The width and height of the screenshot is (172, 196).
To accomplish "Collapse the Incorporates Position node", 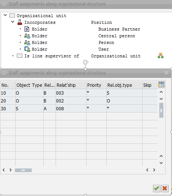I will click(x=13, y=22).
